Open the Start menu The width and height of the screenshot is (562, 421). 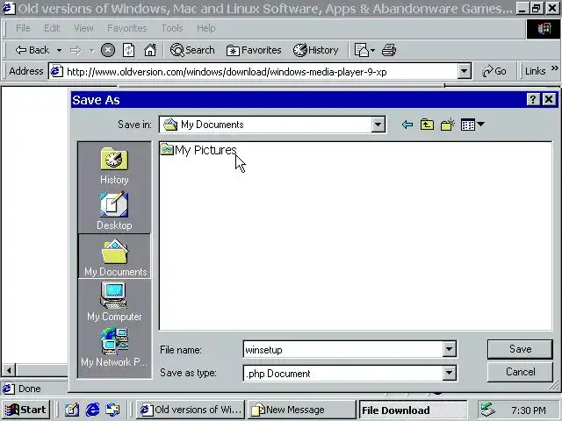[x=25, y=410]
